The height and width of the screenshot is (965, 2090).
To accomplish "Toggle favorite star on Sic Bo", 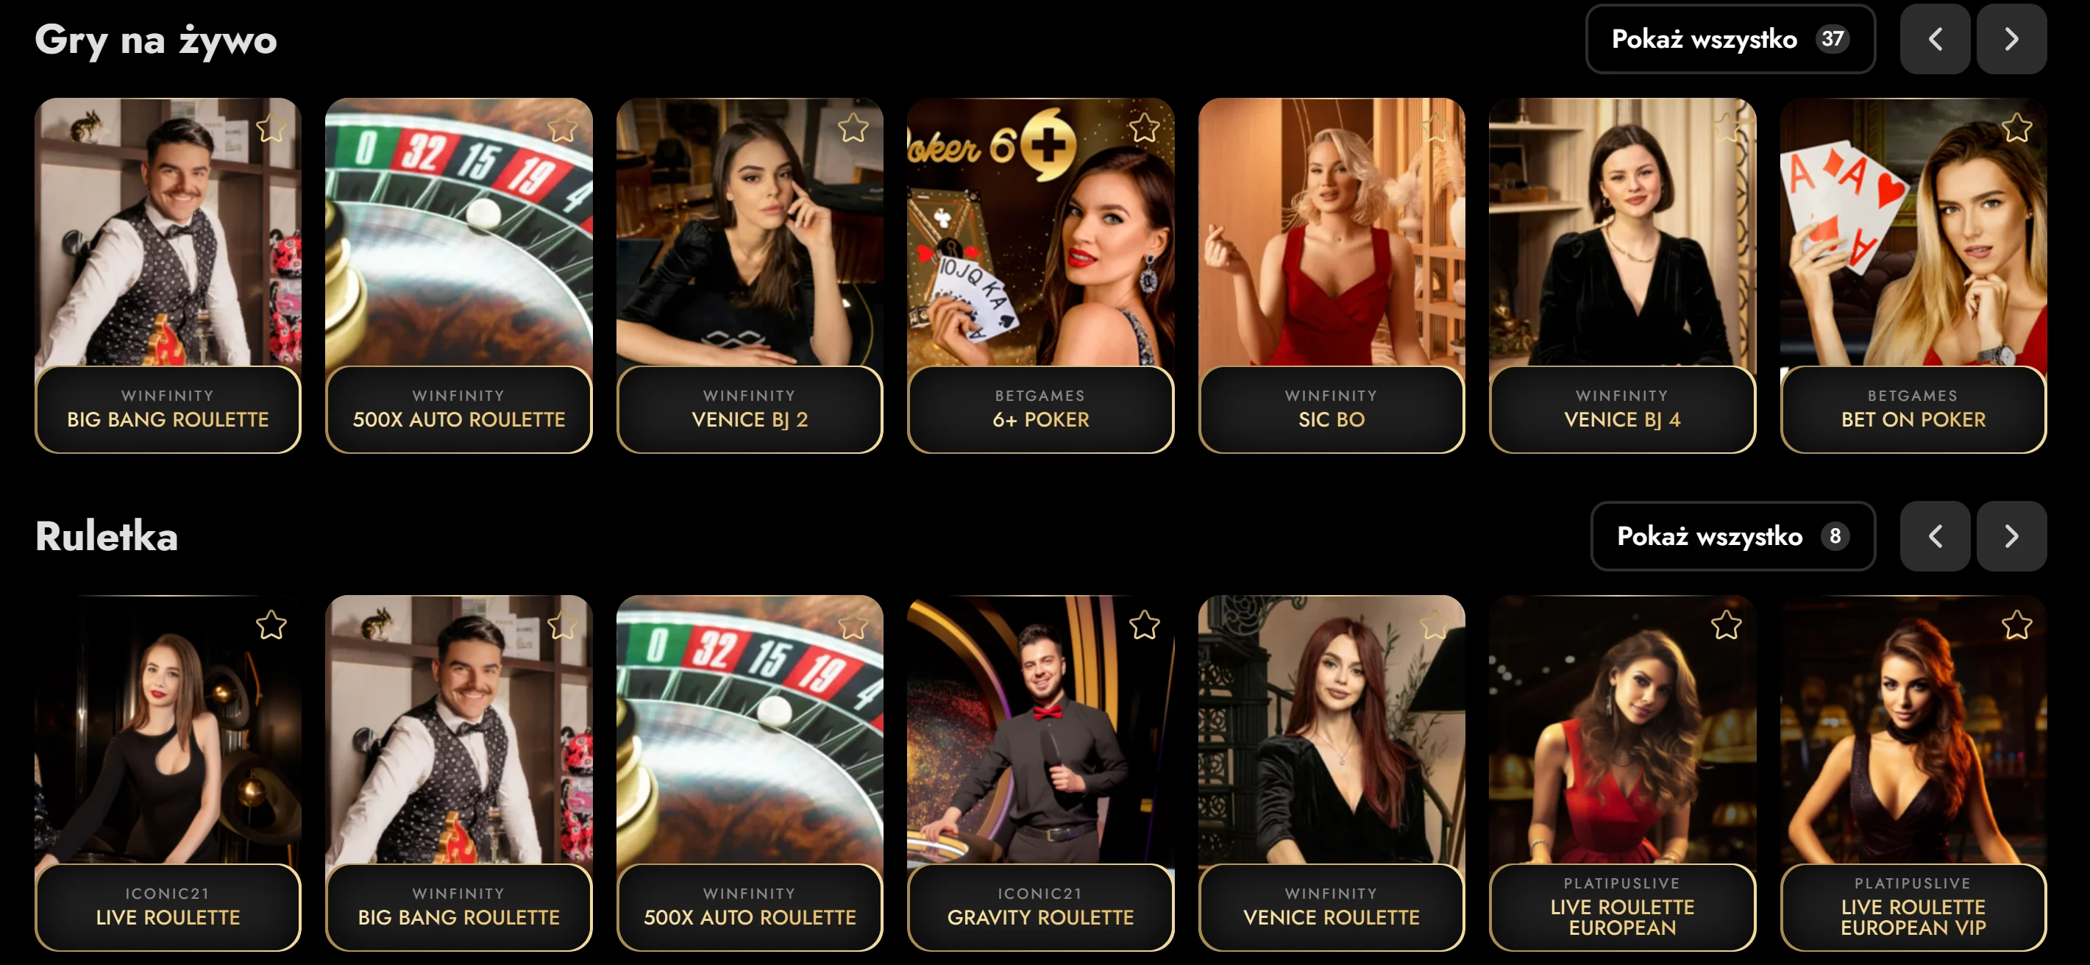I will point(1435,128).
